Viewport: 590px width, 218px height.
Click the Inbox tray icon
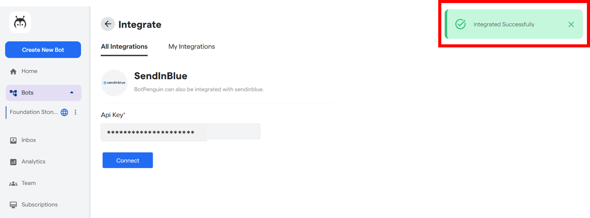tap(13, 140)
